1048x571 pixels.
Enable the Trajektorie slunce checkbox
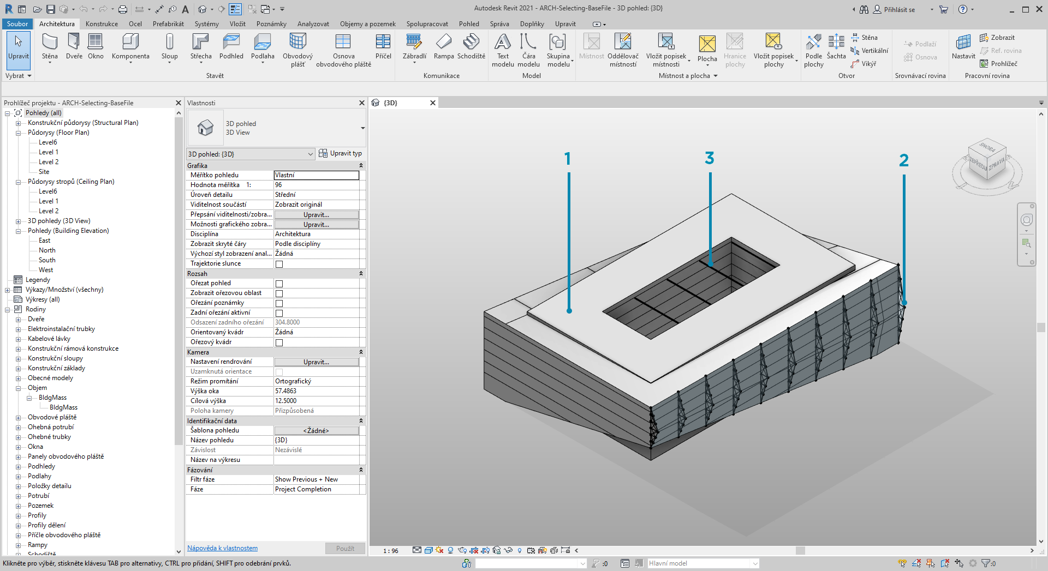click(279, 264)
